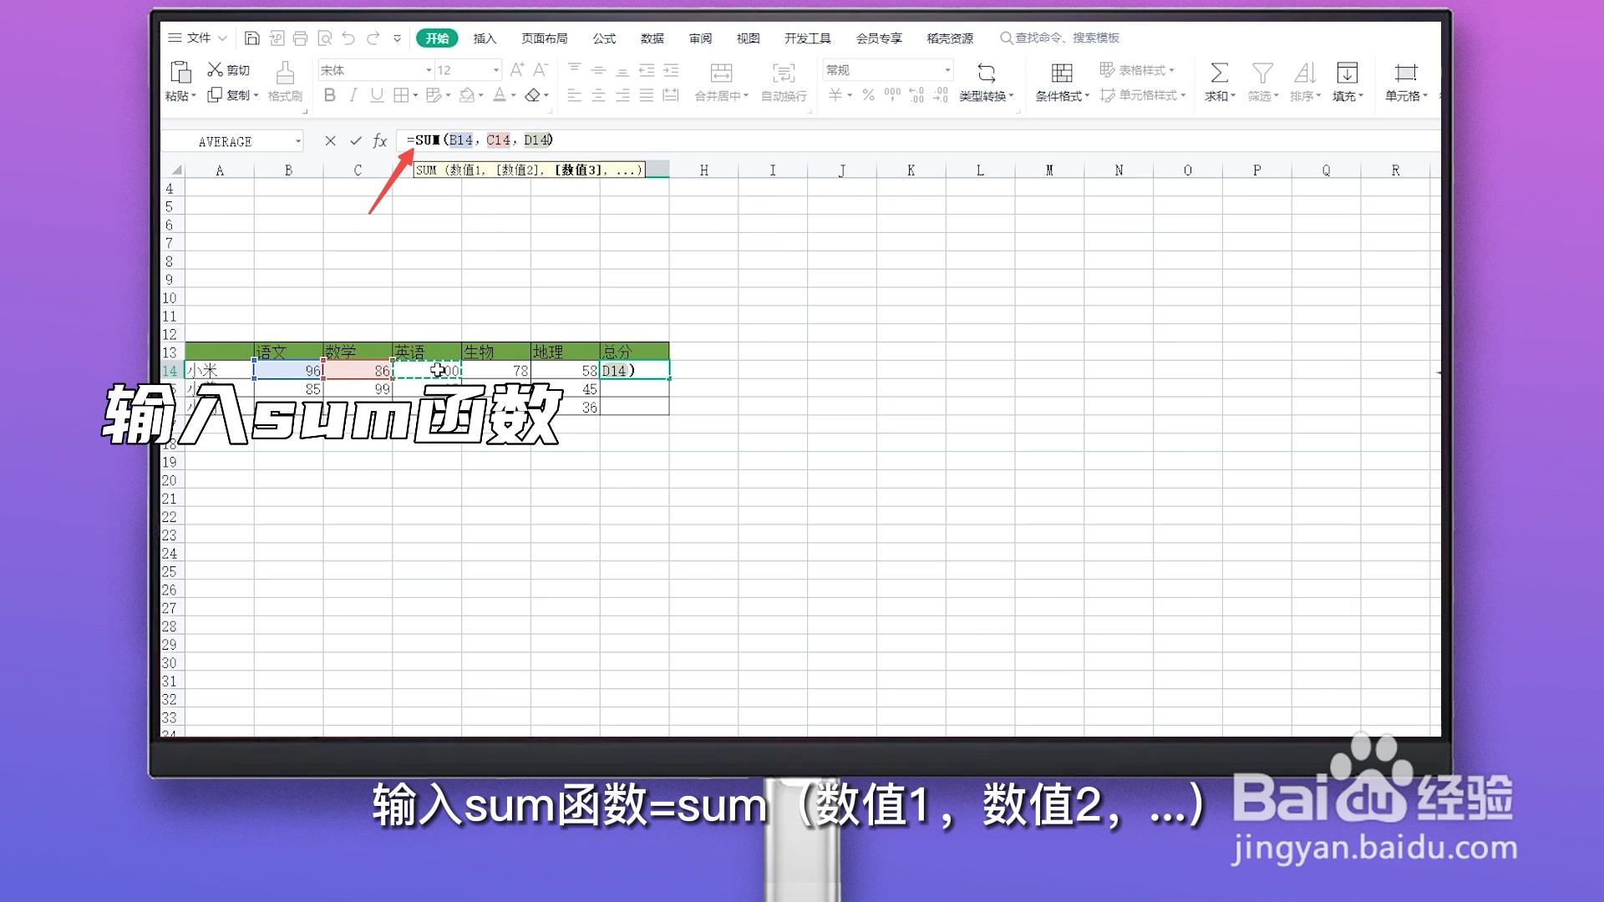Toggle underline formatting
The width and height of the screenshot is (1604, 902).
tap(376, 95)
